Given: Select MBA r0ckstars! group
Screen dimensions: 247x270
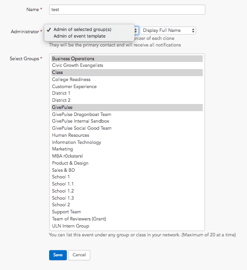Looking at the screenshot, I should (127, 156).
